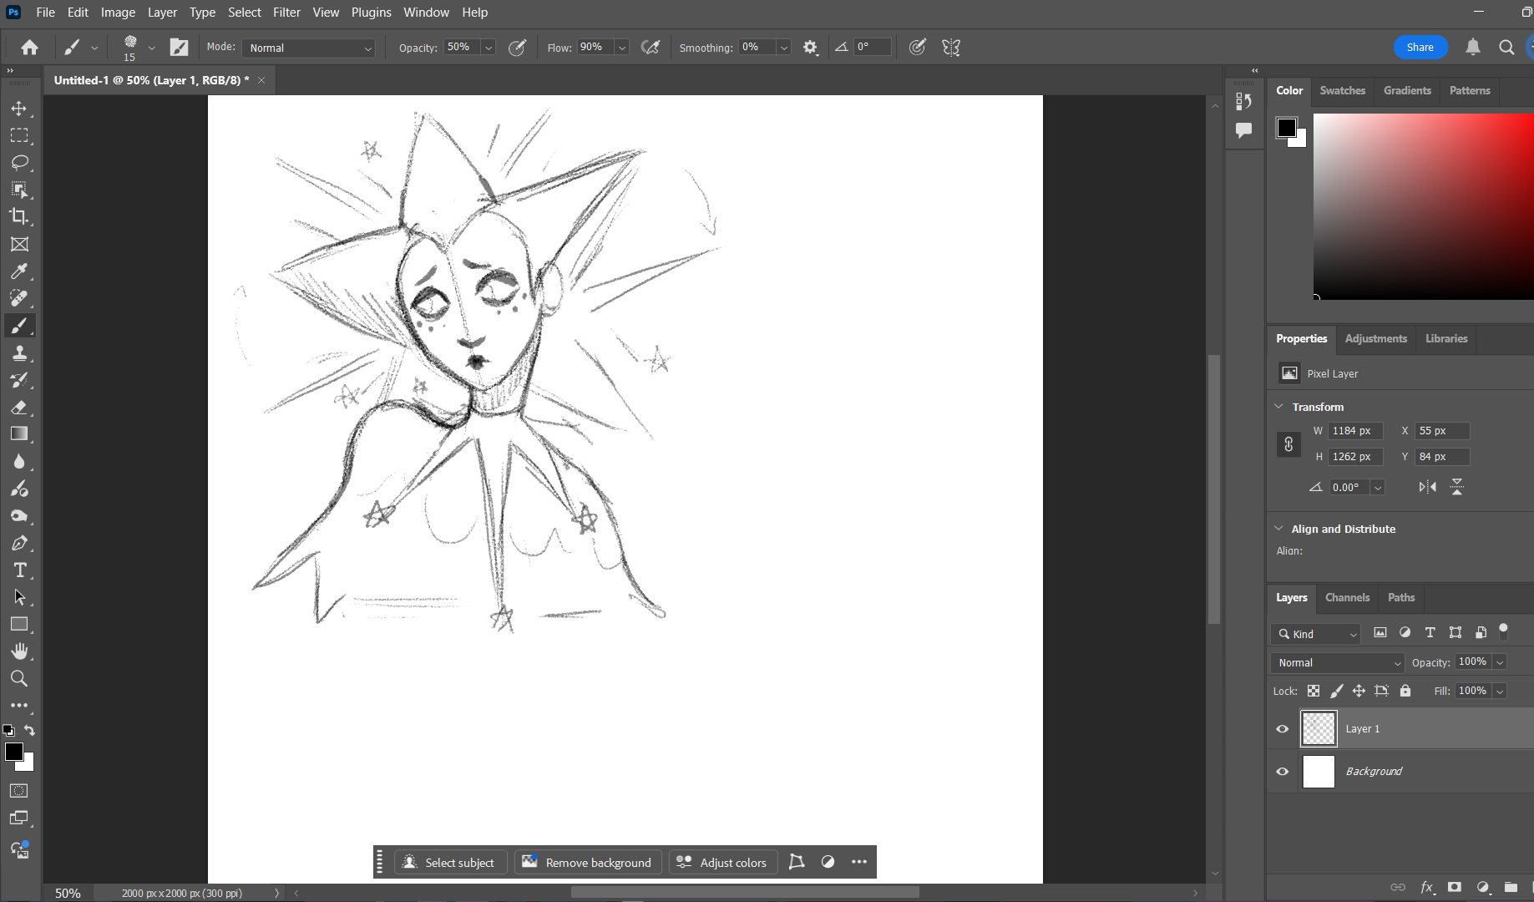1534x902 pixels.
Task: Open the brush Mode dropdown
Action: click(x=308, y=48)
